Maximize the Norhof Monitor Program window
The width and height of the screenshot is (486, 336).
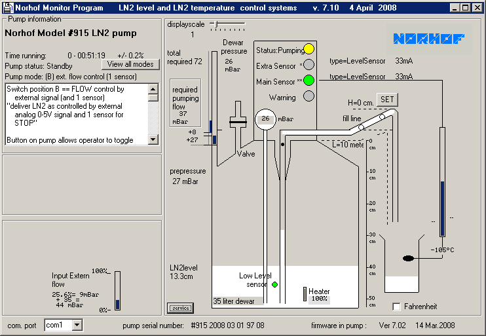(x=465, y=8)
